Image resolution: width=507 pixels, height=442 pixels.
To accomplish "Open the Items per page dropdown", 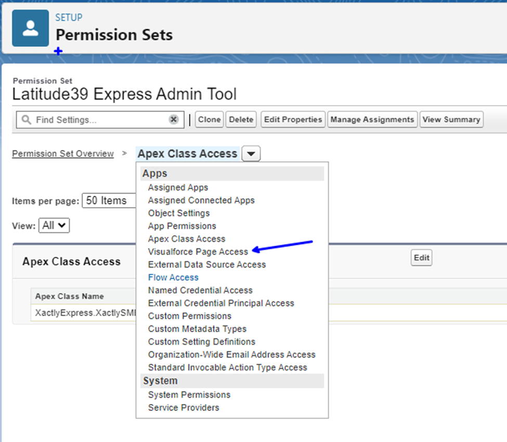I will 109,200.
